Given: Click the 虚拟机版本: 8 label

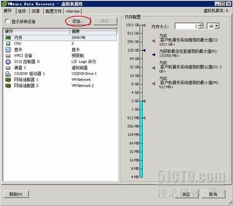Looking at the screenshot, I should pyautogui.click(x=216, y=11).
